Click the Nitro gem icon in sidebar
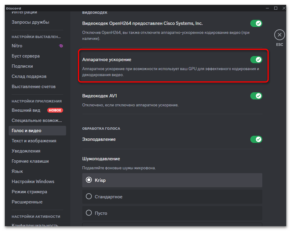Viewport: 291px width, 231px height. click(61, 46)
